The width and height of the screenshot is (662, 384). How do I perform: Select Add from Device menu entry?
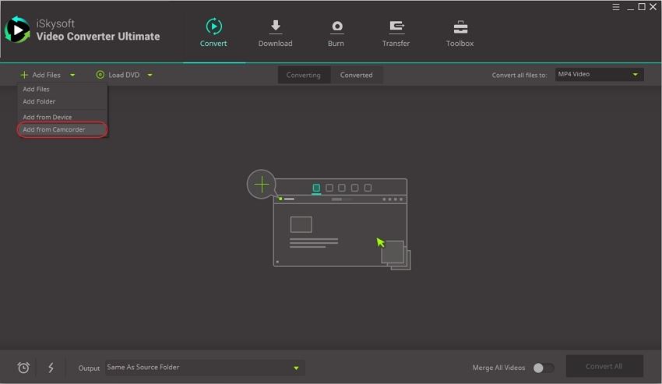(48, 117)
